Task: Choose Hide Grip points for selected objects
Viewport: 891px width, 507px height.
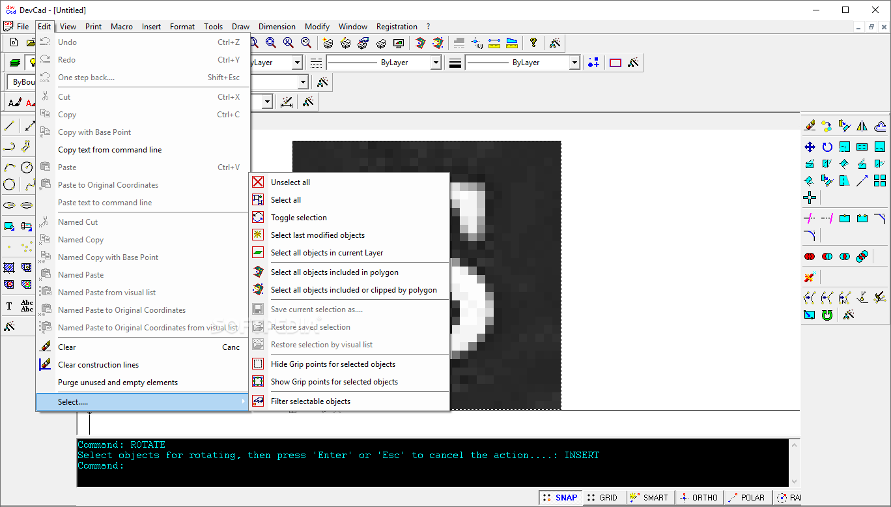Action: pos(350,364)
